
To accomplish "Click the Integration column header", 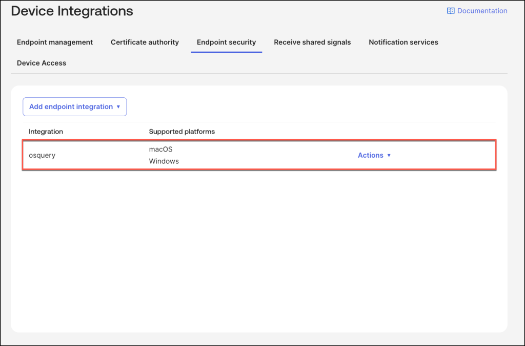I will tap(46, 132).
